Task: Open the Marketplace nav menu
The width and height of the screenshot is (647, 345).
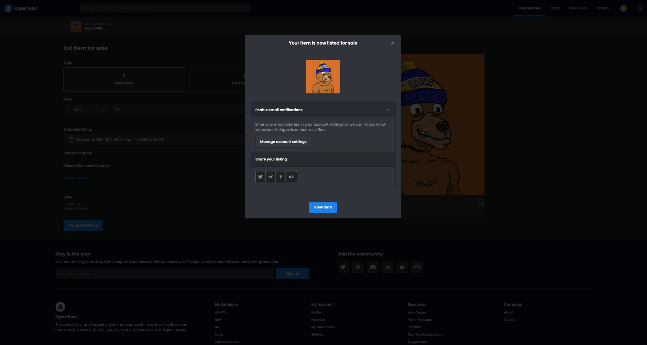Action: [530, 8]
